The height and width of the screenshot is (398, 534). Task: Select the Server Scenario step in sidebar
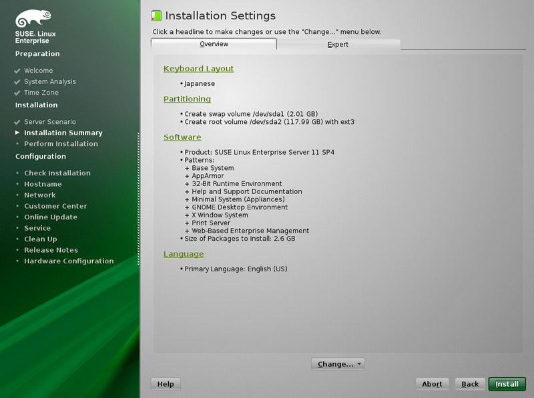(x=50, y=122)
